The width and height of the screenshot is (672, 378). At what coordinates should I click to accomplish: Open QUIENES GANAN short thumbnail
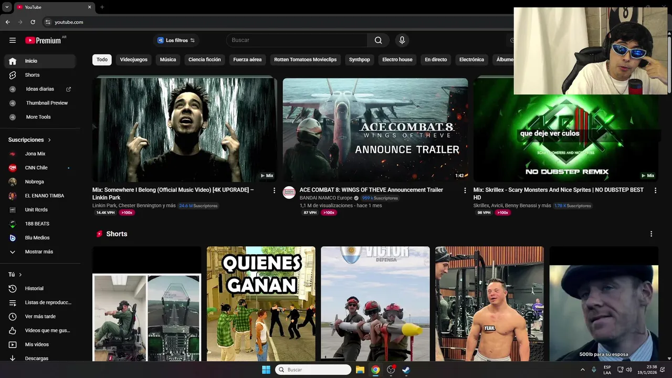[261, 304]
